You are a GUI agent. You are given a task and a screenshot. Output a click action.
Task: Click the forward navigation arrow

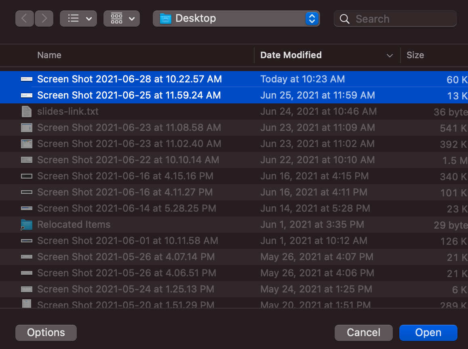(44, 18)
